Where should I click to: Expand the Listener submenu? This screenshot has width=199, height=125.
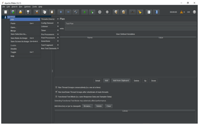(x=50, y=27)
